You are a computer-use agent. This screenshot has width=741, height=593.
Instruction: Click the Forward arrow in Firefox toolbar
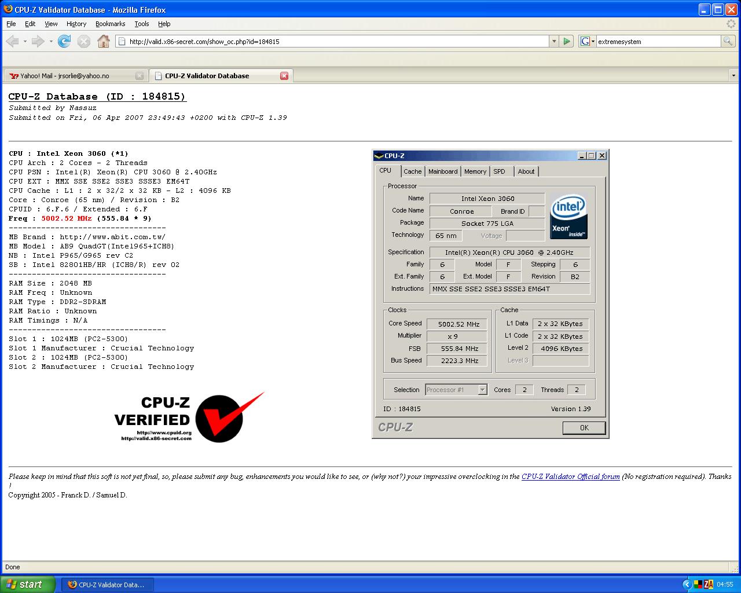[38, 41]
